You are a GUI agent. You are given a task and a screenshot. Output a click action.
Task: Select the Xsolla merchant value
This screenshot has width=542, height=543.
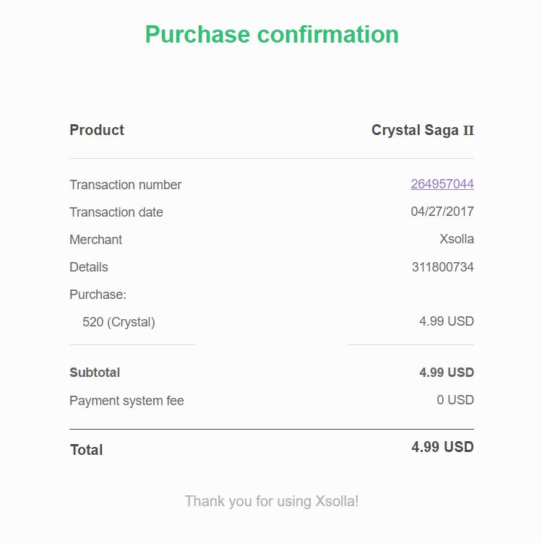point(457,239)
